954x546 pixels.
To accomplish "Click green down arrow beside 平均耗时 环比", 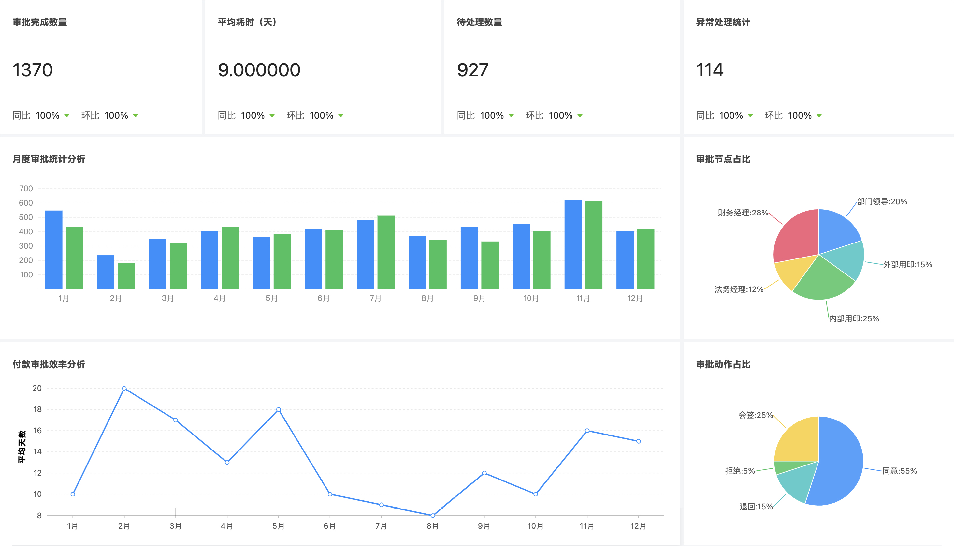I will point(340,115).
